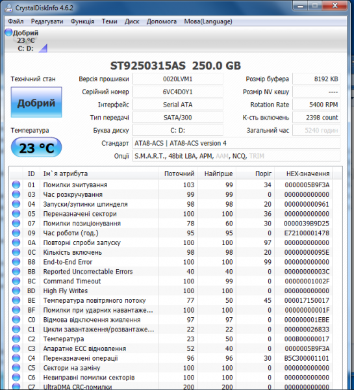Viewport: 354px width, 390px height.
Task: Click status orb for attribute 07
Action: coord(16,223)
